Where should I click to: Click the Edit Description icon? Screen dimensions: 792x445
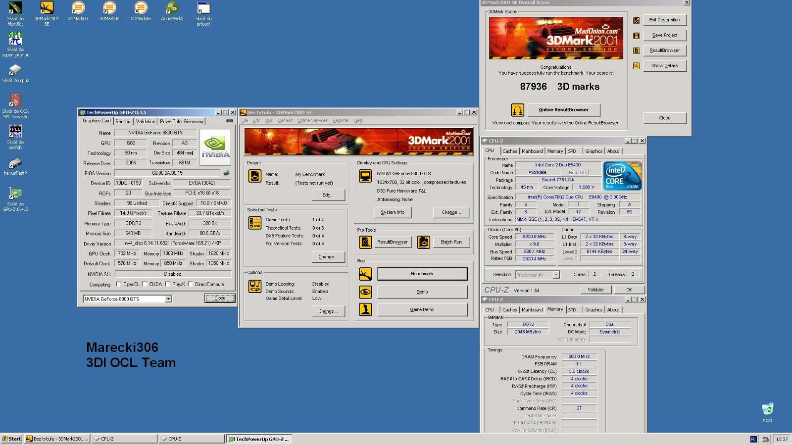(x=637, y=20)
